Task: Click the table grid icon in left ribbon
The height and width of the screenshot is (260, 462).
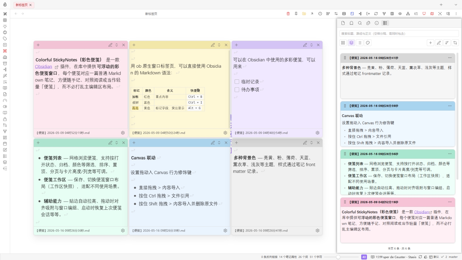Action: coord(5,20)
